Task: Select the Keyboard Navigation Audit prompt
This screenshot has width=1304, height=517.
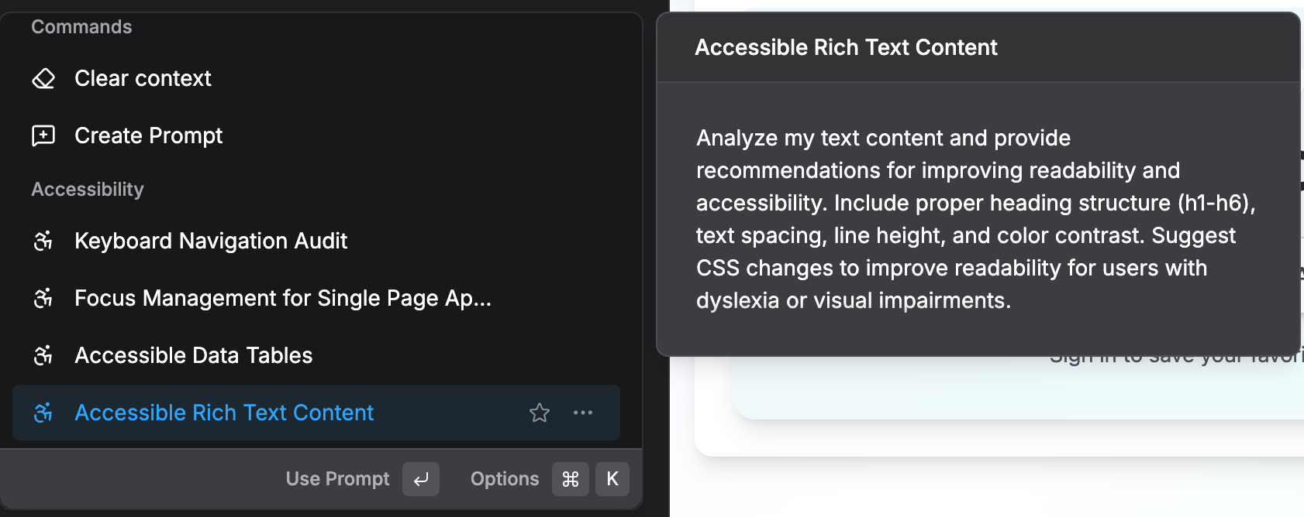Action: (211, 241)
